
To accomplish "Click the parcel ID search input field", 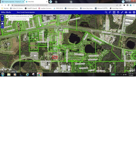I will (x=18, y=16).
